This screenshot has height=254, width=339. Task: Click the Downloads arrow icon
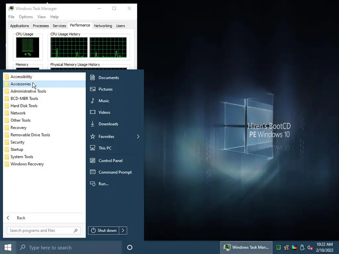93,124
